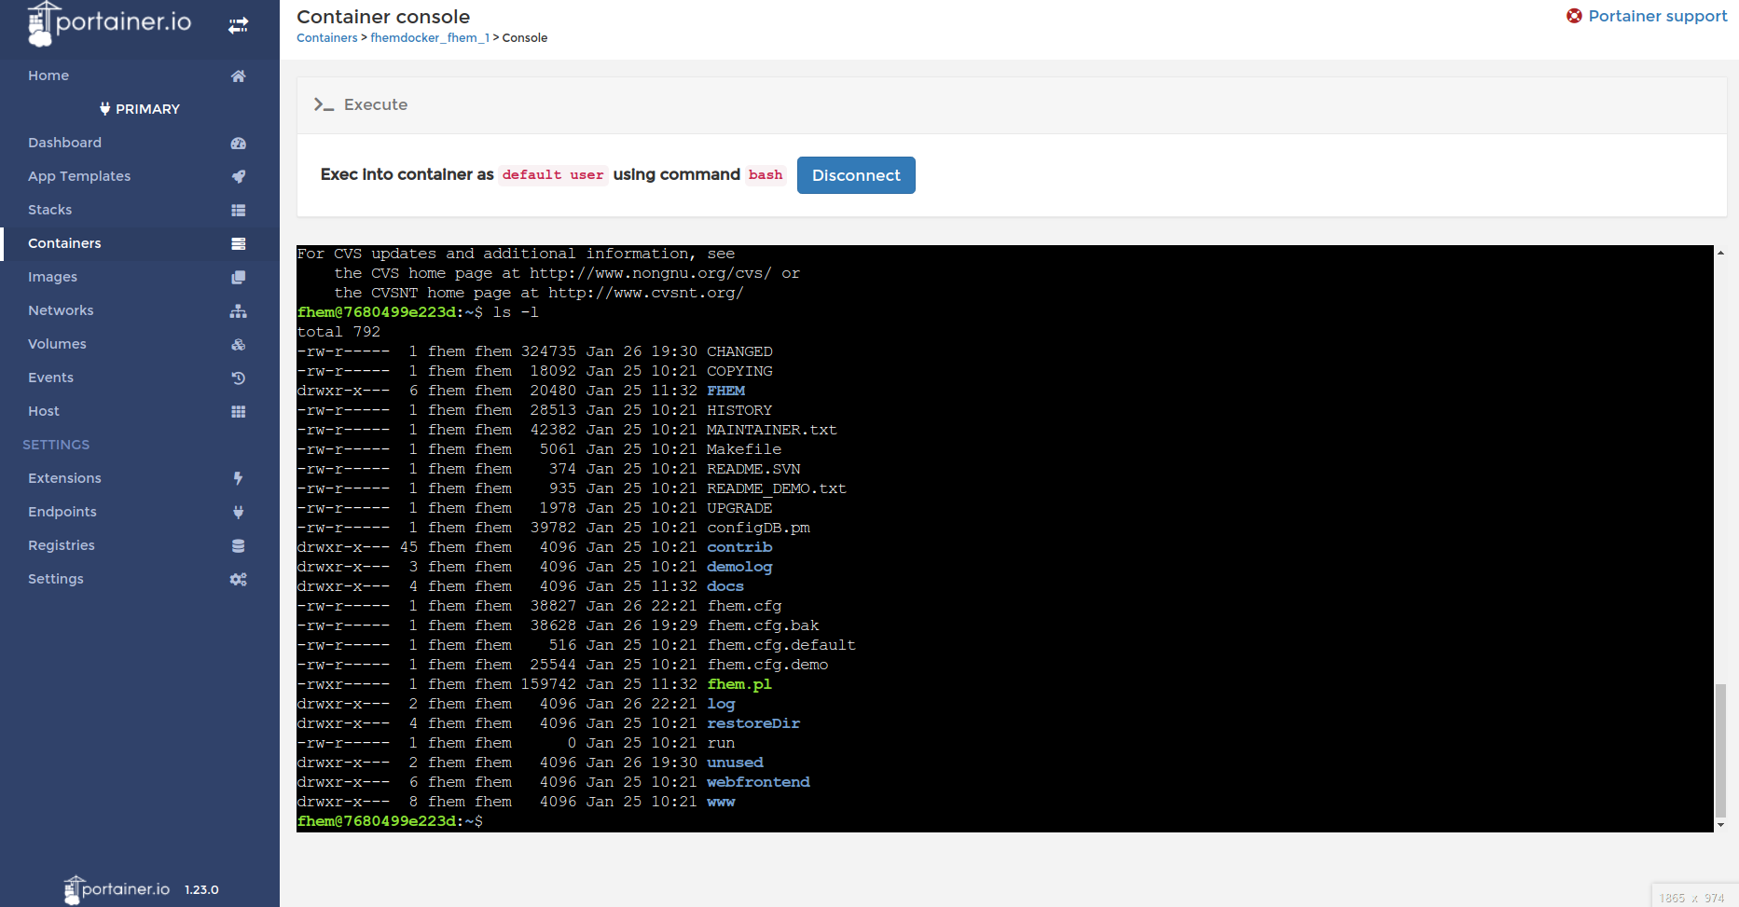This screenshot has width=1739, height=907.
Task: Click the CHANGED file entry
Action: (739, 351)
